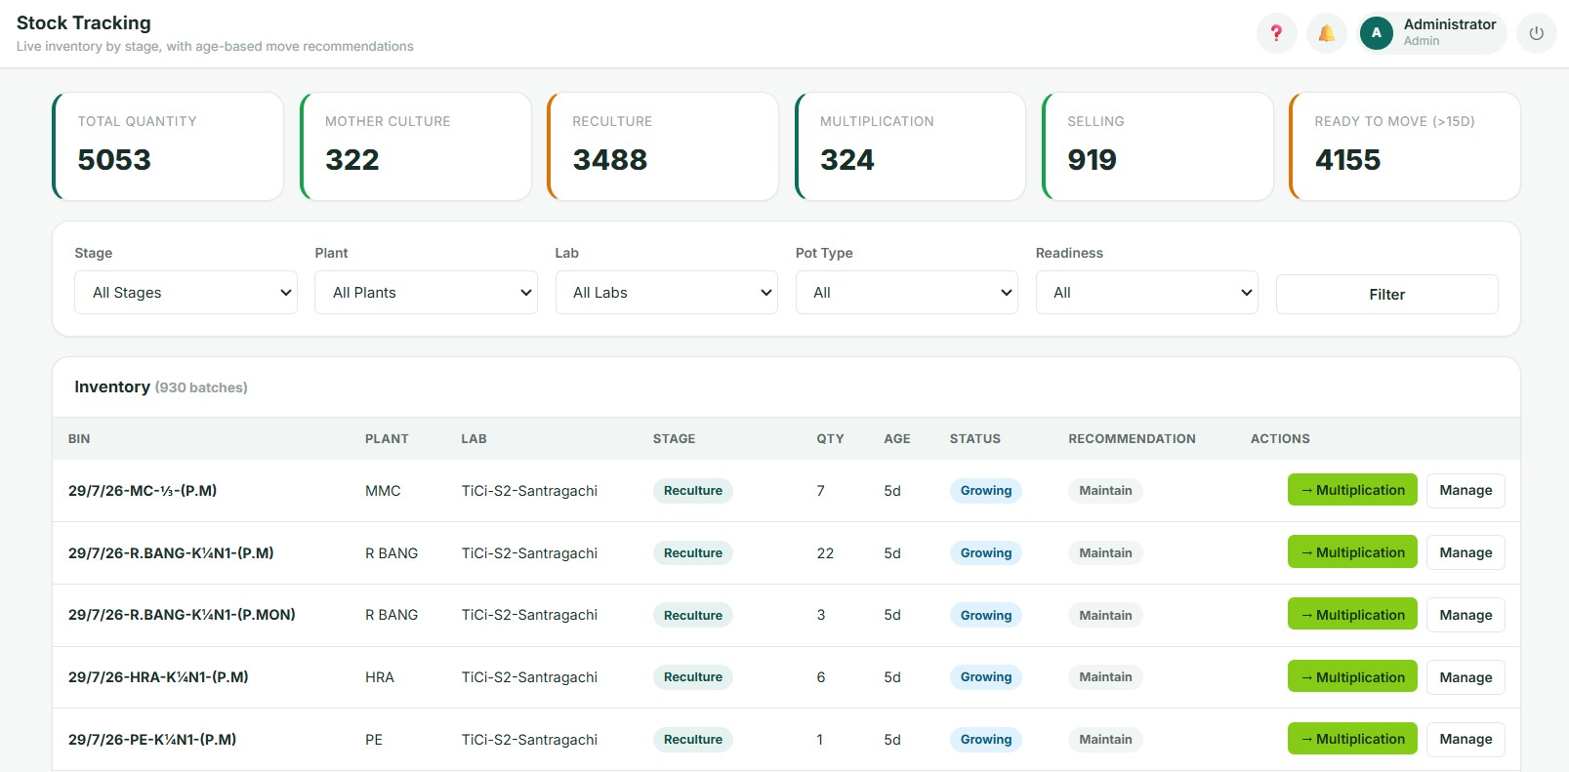This screenshot has width=1569, height=772.
Task: Click bin name 29/7/26-MC-⅓-(P.M)
Action: (x=143, y=491)
